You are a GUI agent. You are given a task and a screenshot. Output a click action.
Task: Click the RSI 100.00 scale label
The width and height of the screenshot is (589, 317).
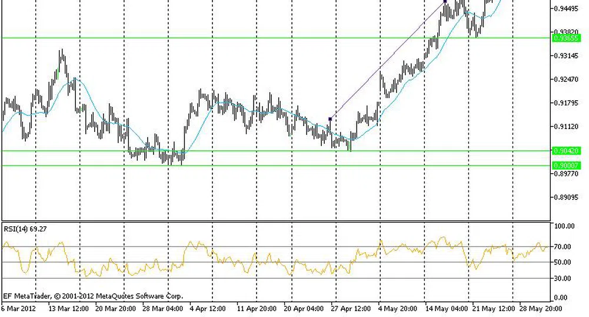coord(565,226)
